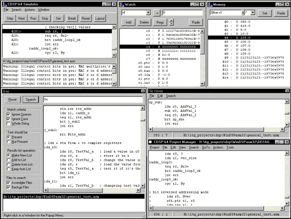291x219 pixels.
Task: Open the GoTo menu in Project Manager
Action: click(206, 147)
